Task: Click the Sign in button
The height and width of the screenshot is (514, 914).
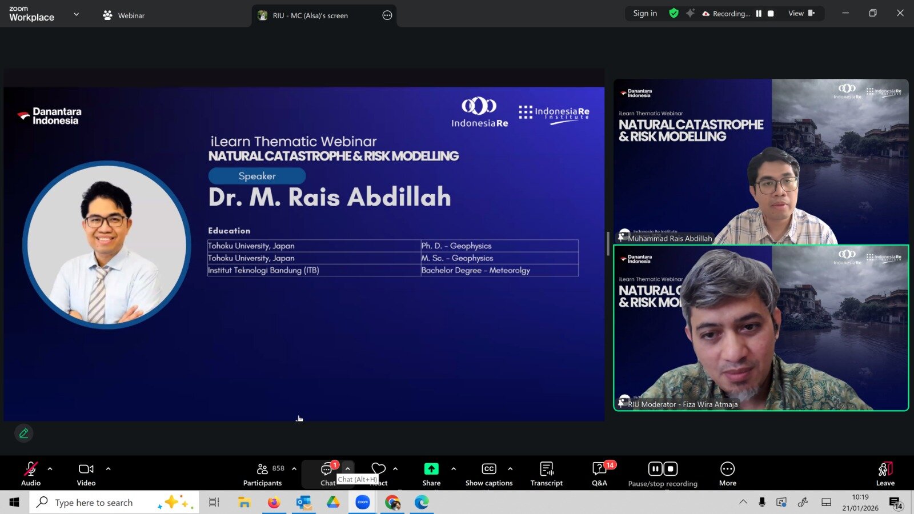Action: [x=645, y=13]
